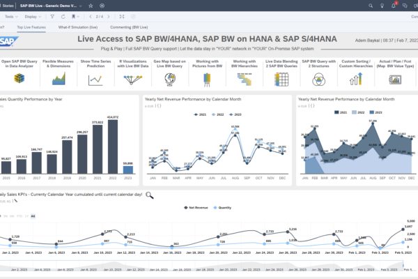Toggle Net Revenue legend in daily KPI chart
This screenshot has height=279, width=418.
click(x=196, y=208)
